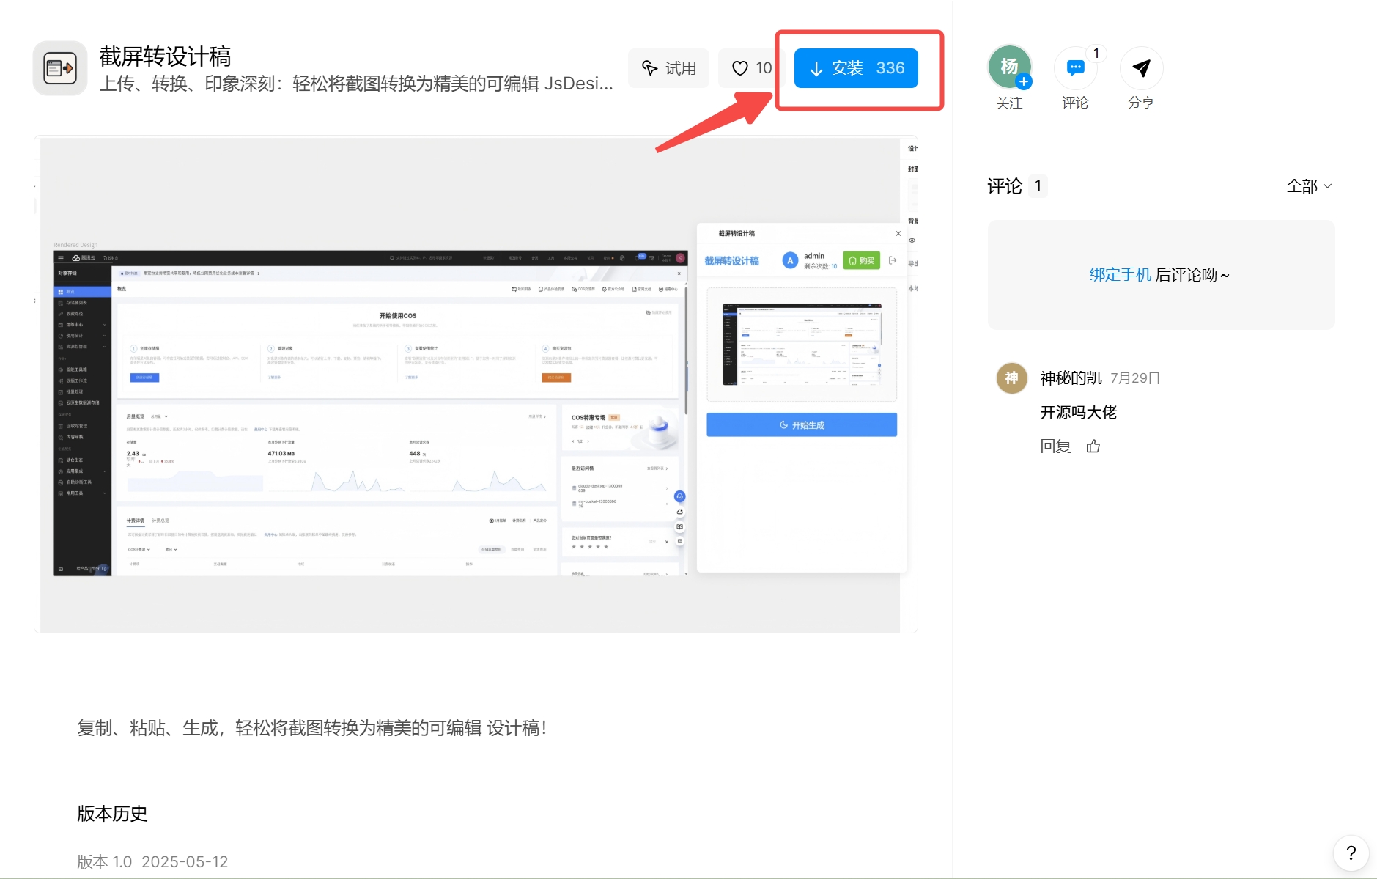Close the 截屏转设计稿 preview panel

(x=898, y=234)
